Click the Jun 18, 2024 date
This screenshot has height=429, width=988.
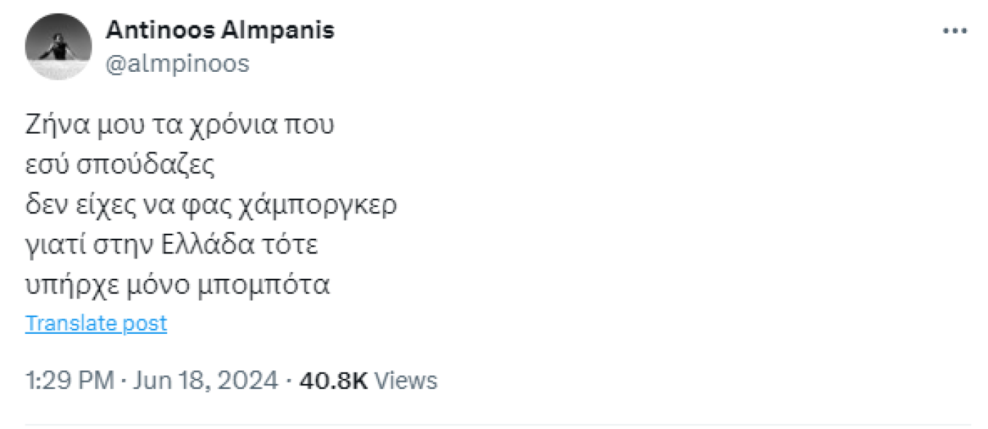click(206, 381)
